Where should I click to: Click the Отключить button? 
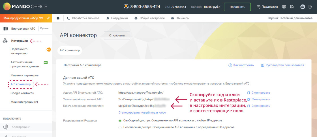[117, 36]
